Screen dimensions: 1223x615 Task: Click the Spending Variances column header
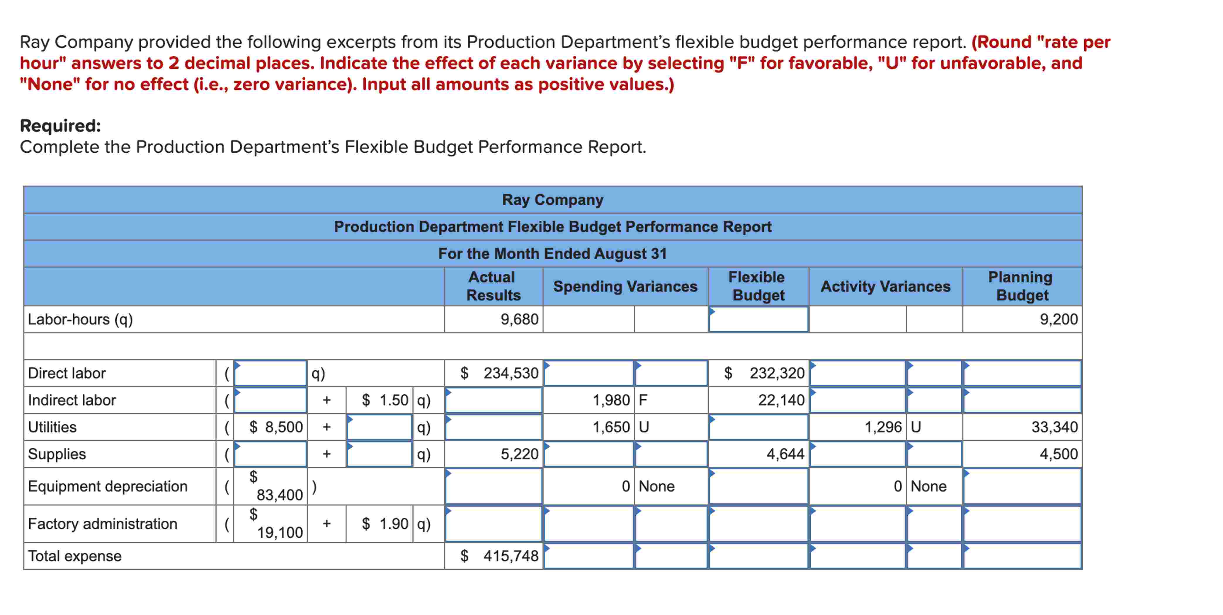pos(625,286)
